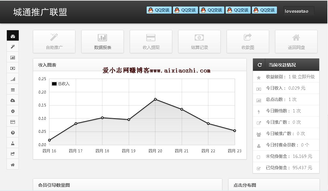
Task: Open the cloud download sidebar icon
Action: 13,100
